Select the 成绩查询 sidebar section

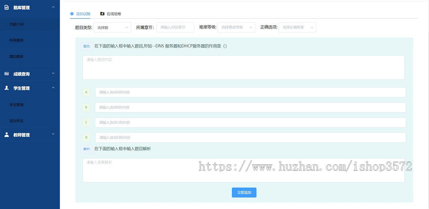coord(30,74)
